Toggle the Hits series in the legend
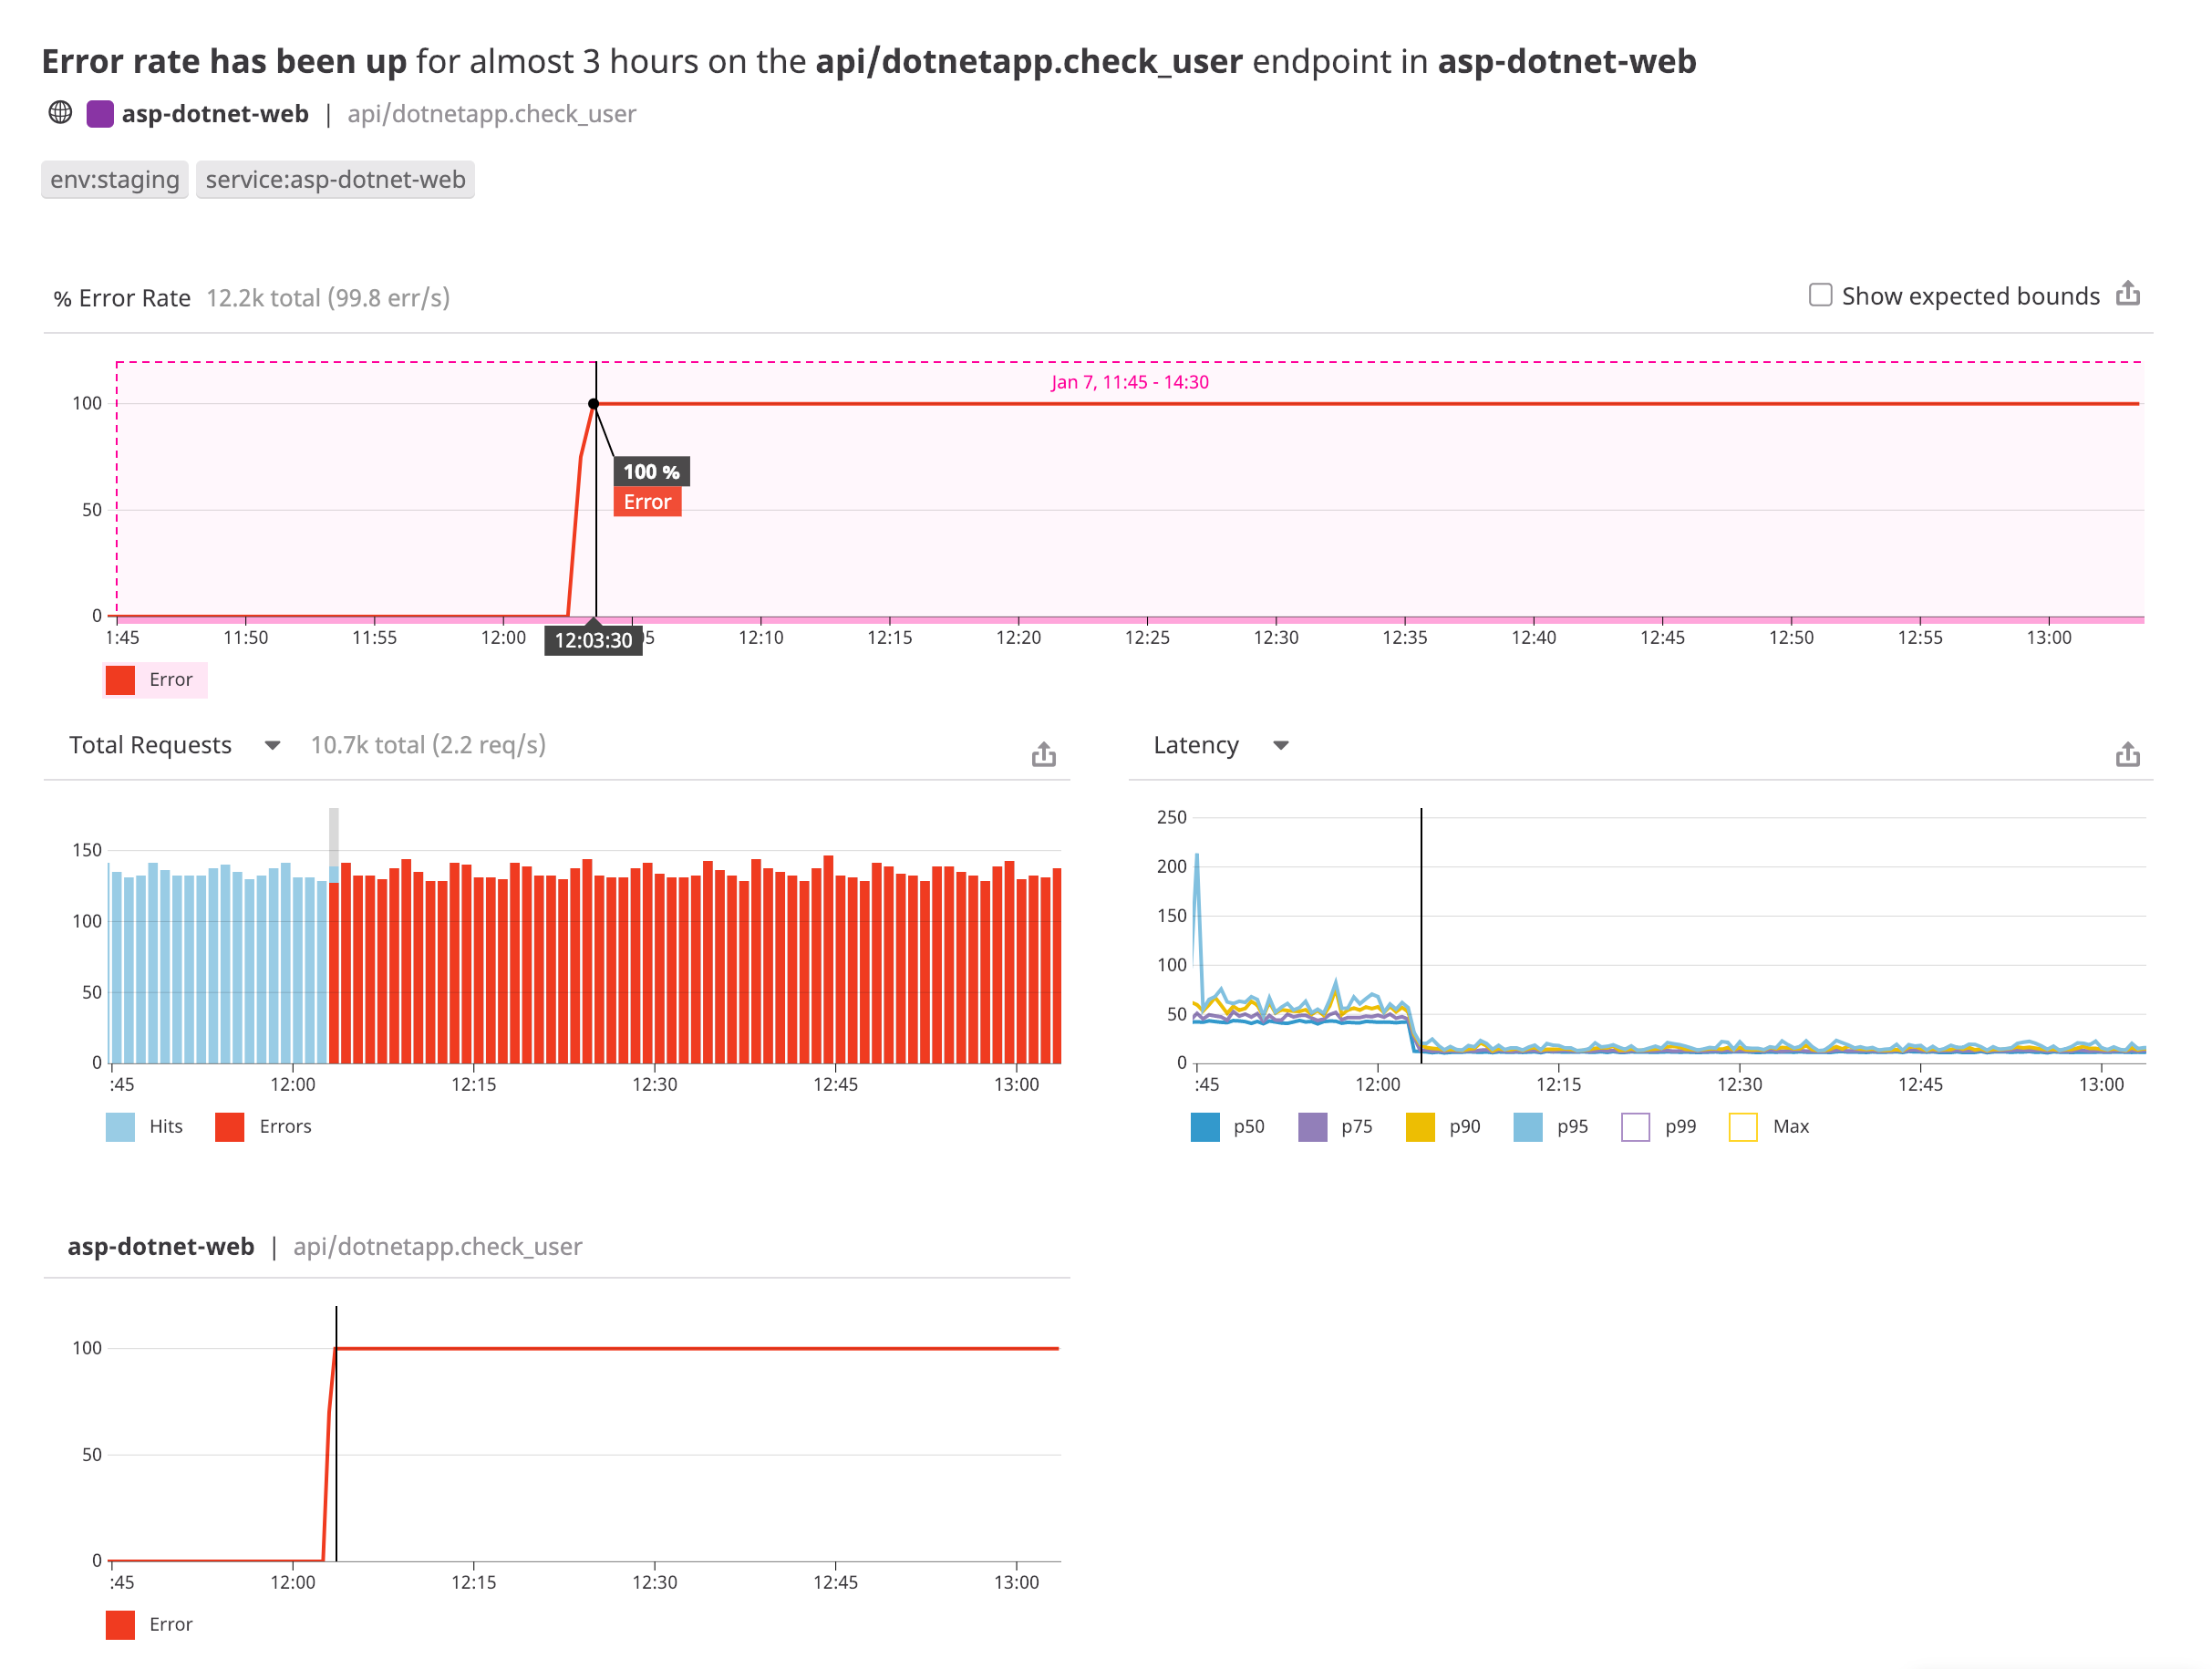The height and width of the screenshot is (1669, 2212). point(119,1126)
